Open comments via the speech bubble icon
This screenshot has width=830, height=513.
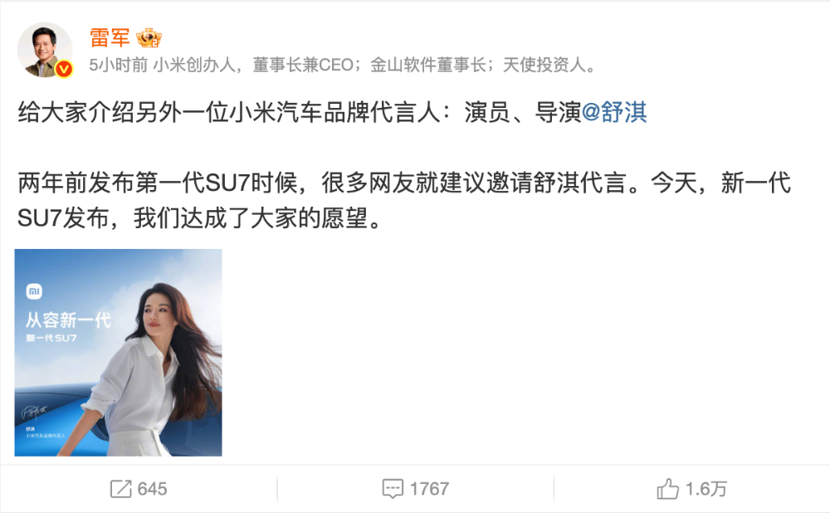pos(393,489)
